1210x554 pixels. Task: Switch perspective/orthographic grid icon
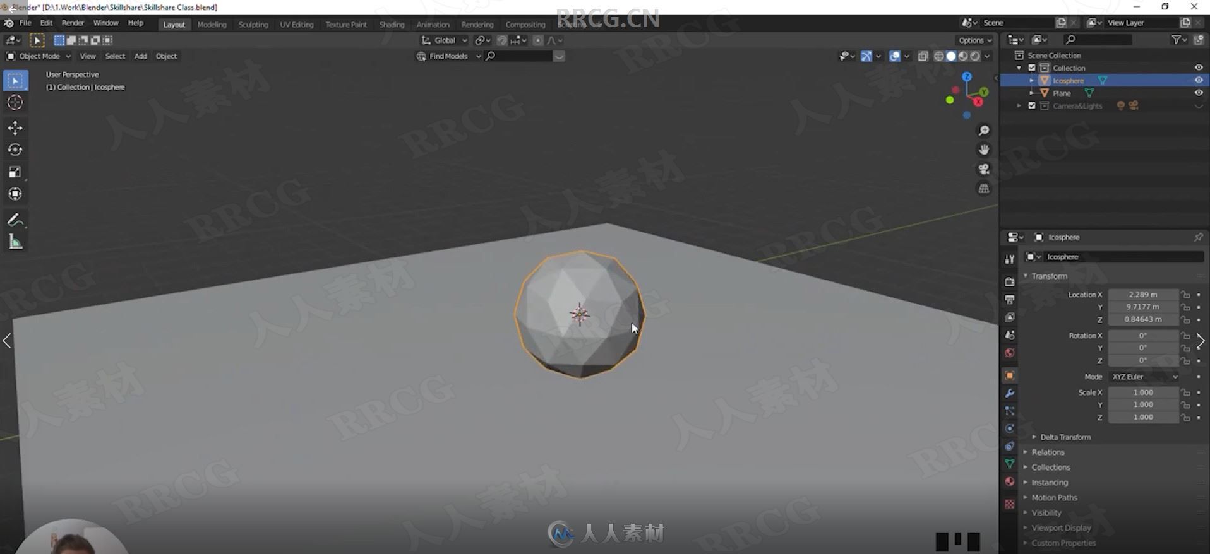tap(984, 189)
